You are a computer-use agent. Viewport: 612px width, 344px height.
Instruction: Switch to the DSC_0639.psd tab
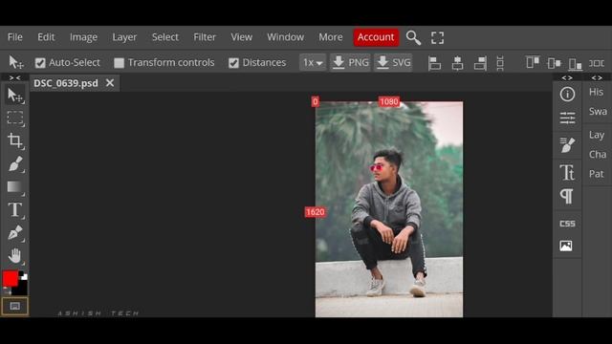66,83
